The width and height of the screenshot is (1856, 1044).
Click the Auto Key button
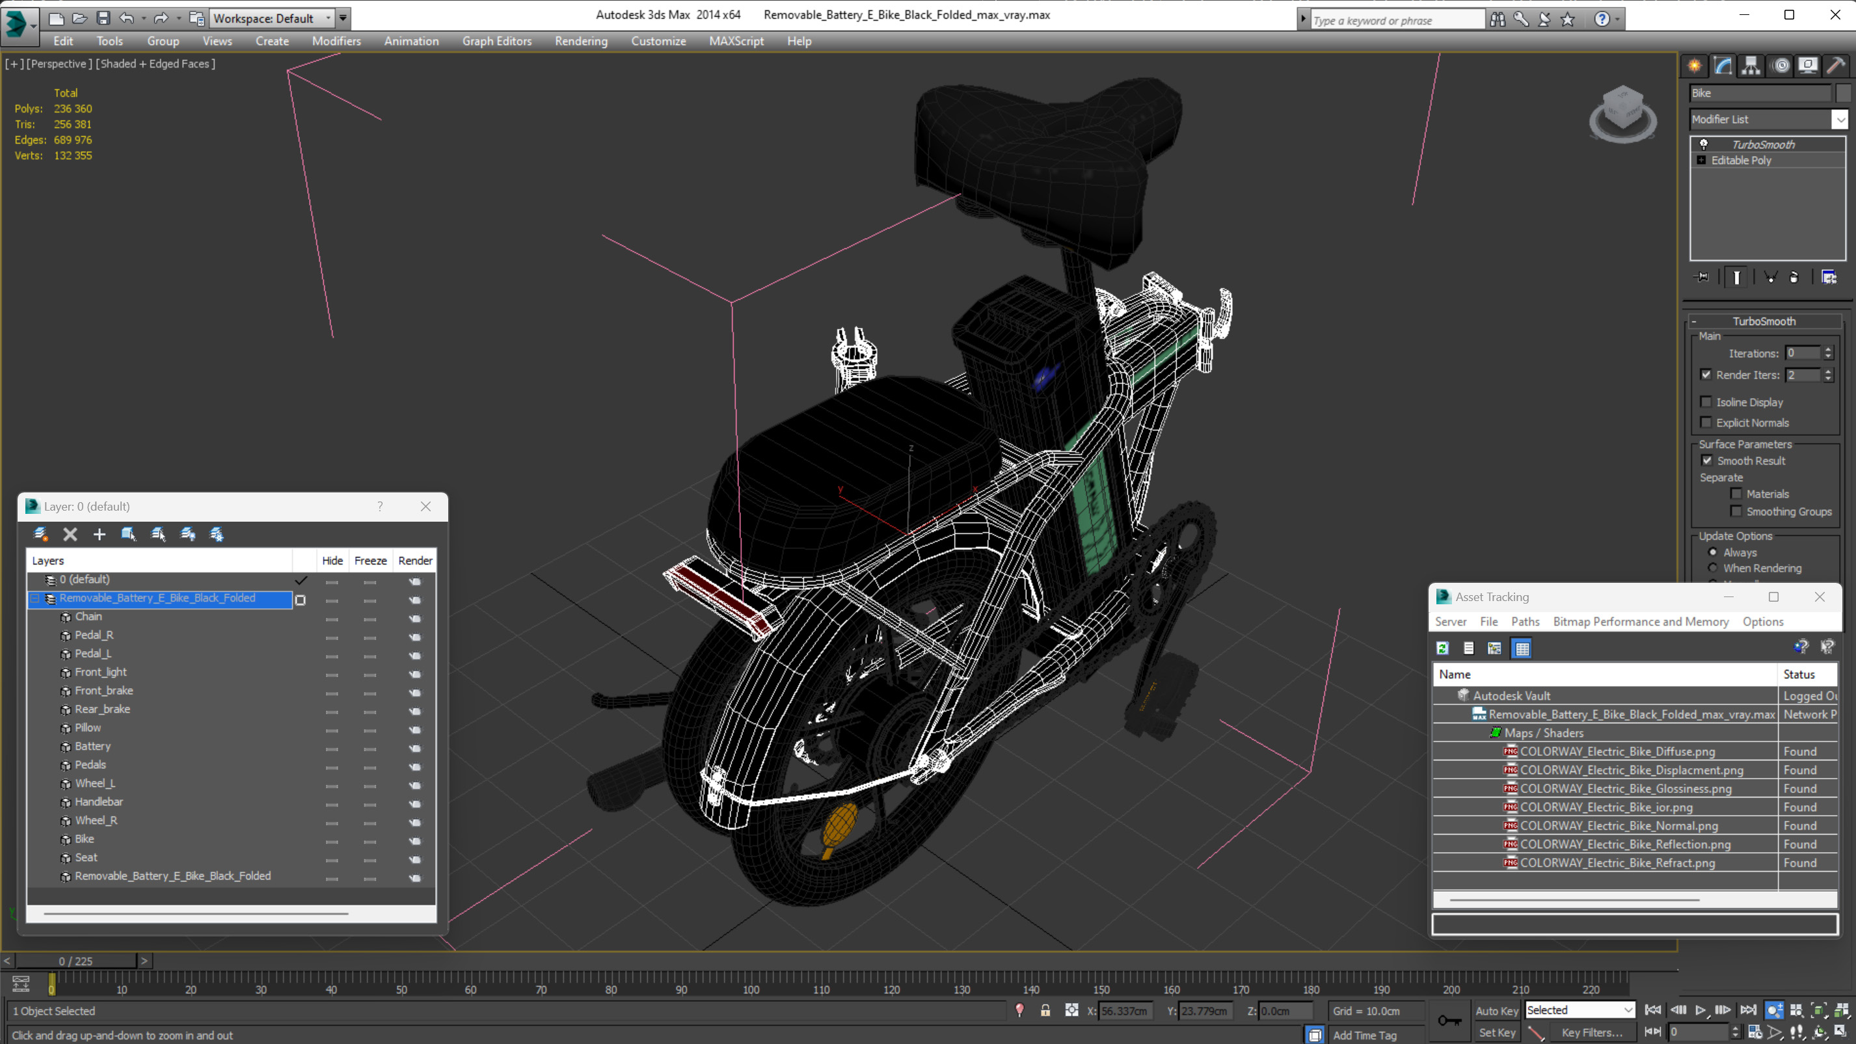click(x=1496, y=1010)
